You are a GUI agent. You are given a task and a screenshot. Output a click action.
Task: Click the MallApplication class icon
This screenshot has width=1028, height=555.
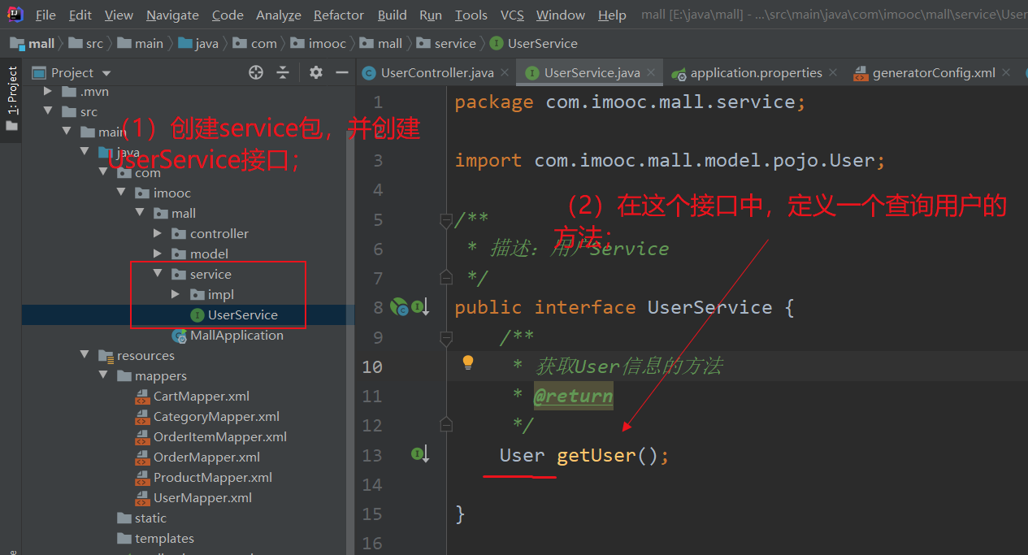coord(180,336)
